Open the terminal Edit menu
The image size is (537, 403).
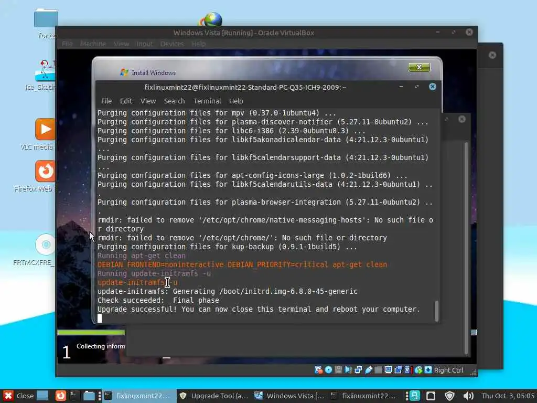pyautogui.click(x=126, y=101)
